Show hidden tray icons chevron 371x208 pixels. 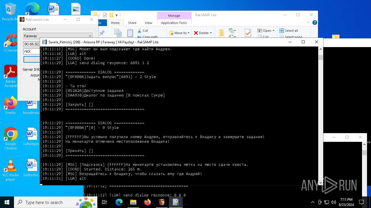[312, 202]
